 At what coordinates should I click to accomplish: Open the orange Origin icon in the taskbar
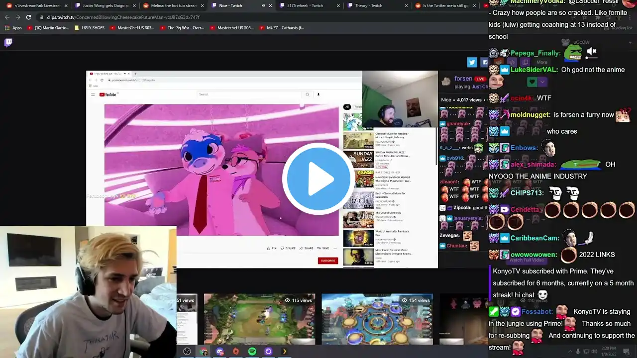(236, 352)
